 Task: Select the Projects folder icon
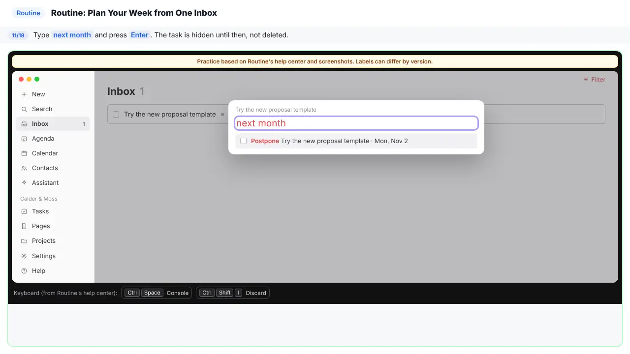tap(24, 241)
